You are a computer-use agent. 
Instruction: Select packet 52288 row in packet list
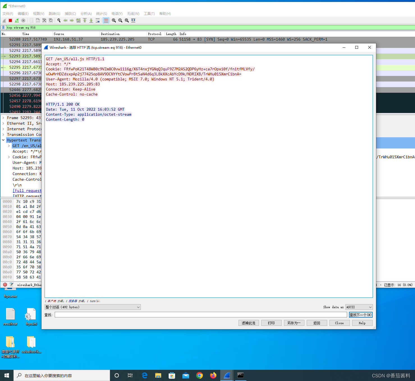[x=207, y=39]
